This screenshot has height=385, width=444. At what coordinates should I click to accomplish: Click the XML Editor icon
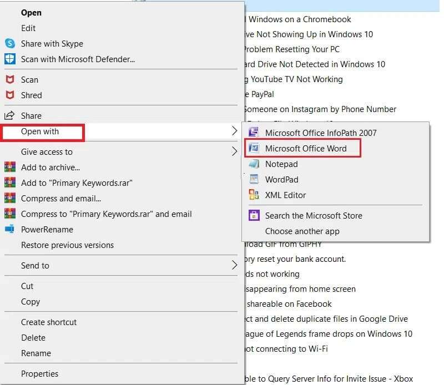click(x=254, y=195)
